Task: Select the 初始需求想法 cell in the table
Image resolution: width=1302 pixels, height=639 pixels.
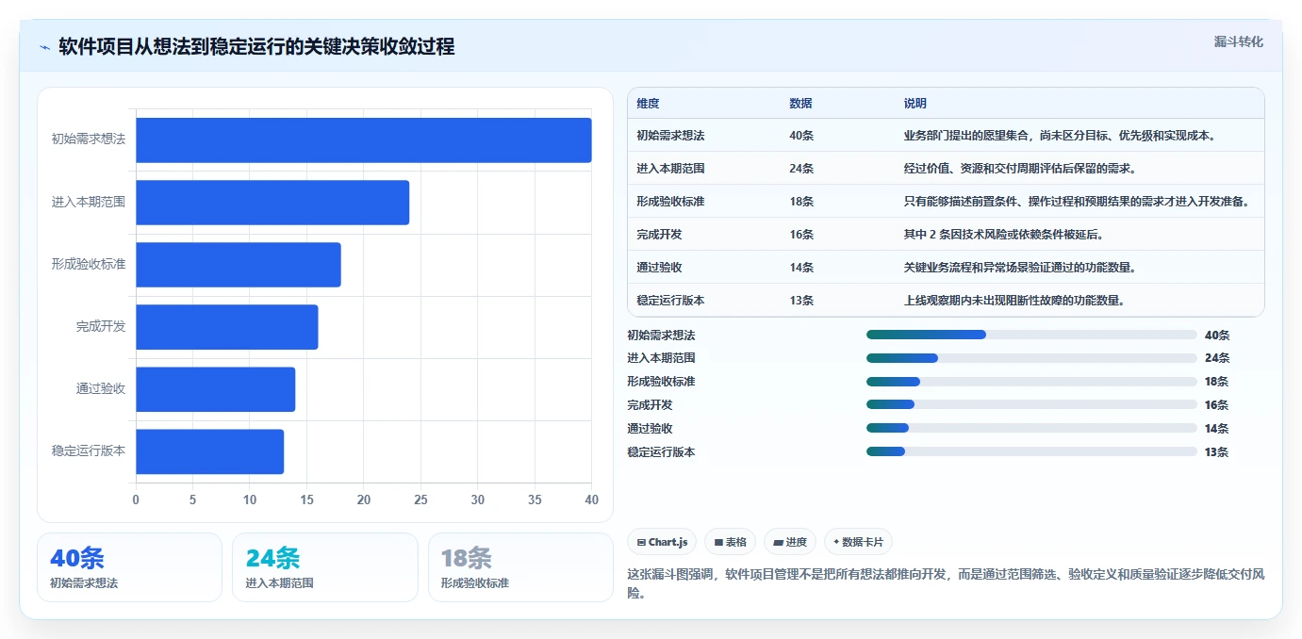Action: pos(670,136)
